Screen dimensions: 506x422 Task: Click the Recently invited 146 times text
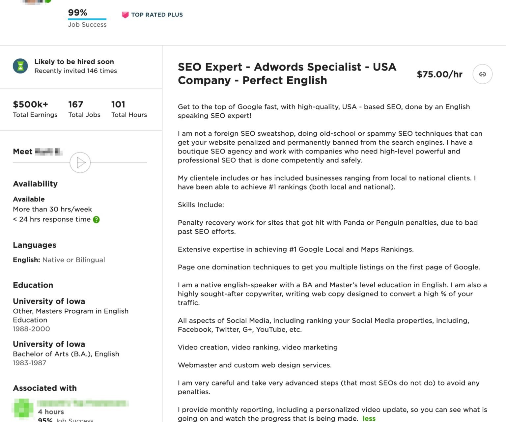click(75, 70)
